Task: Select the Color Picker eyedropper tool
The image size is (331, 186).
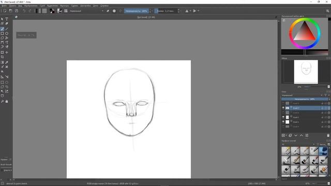Action: point(7,63)
